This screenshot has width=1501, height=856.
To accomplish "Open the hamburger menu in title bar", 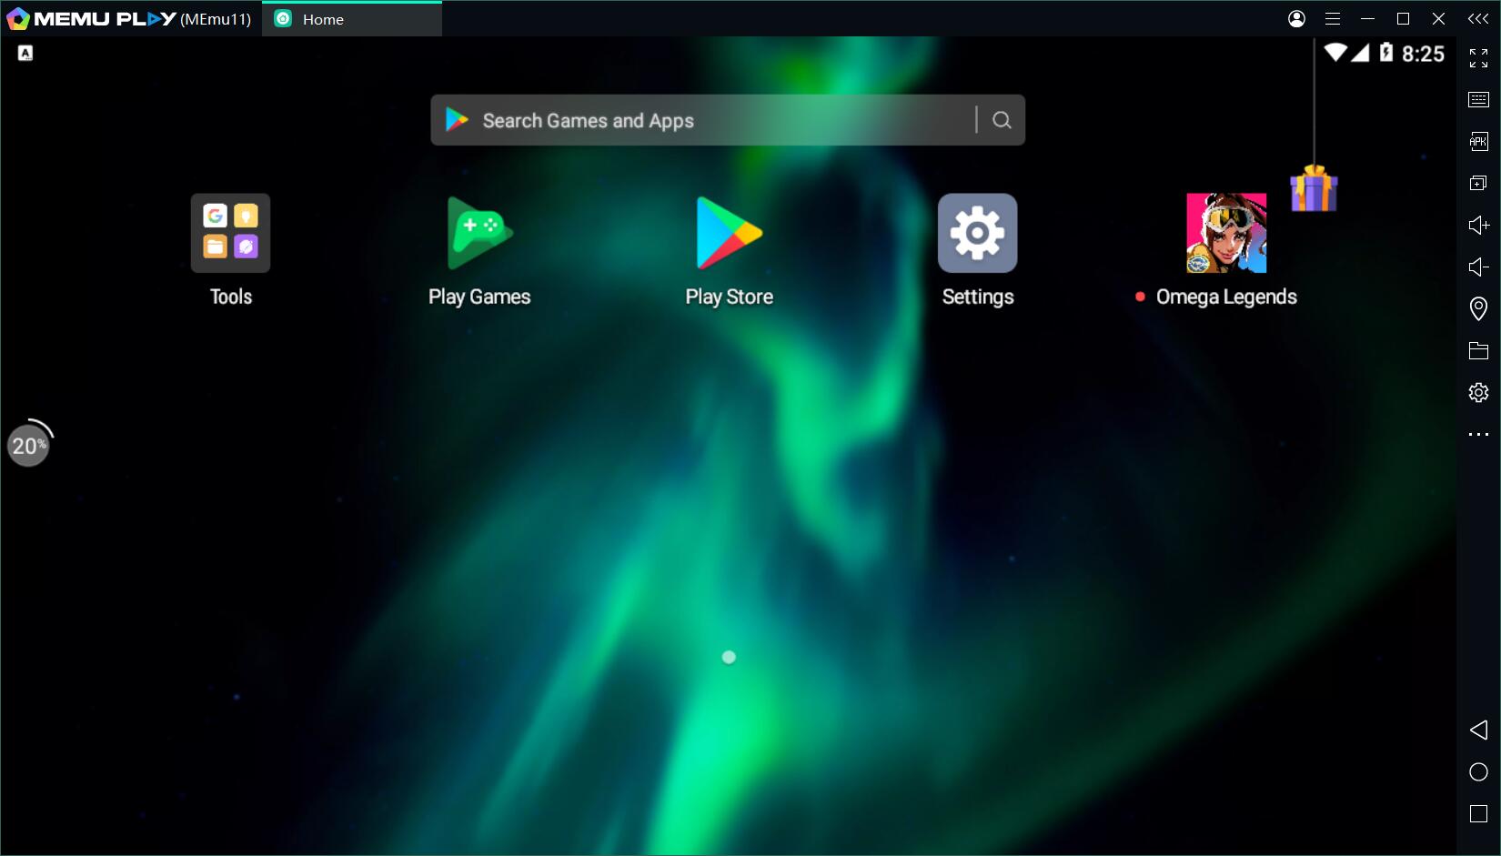I will point(1333,18).
